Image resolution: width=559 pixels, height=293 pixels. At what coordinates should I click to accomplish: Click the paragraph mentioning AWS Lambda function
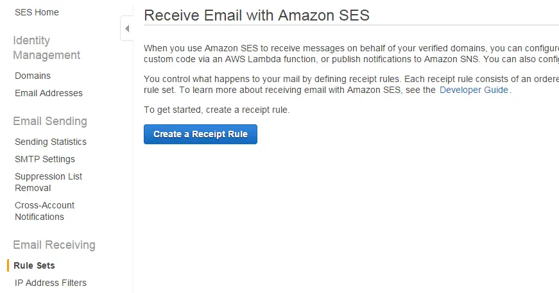click(x=351, y=53)
